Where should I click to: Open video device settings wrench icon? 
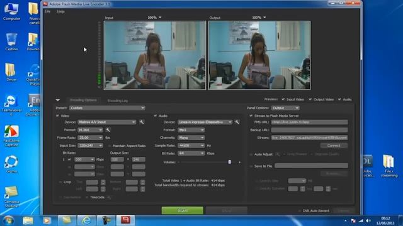point(142,122)
